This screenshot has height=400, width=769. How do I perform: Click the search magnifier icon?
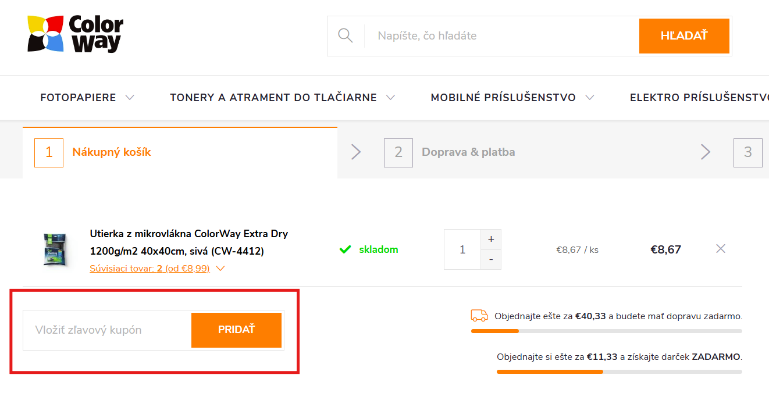coord(346,35)
